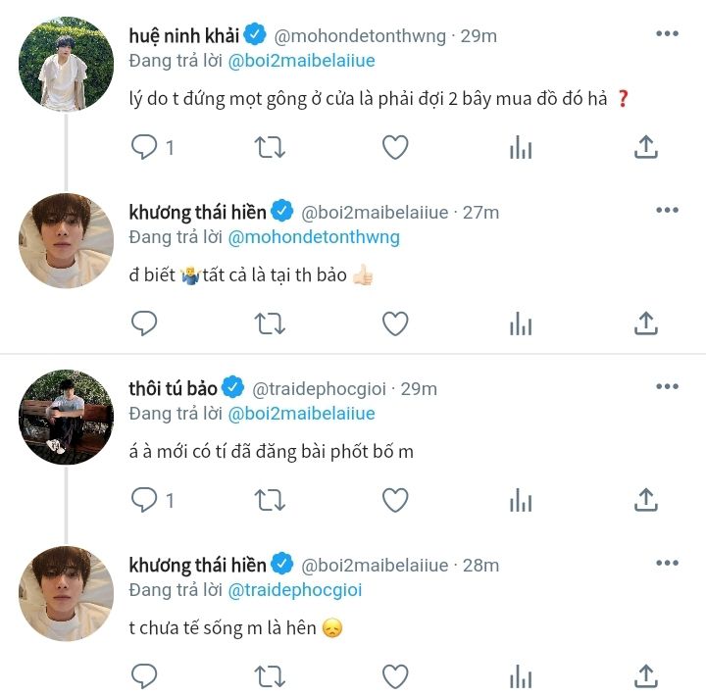Reply to thôi tú bảo's tweet
The height and width of the screenshot is (696, 706).
144,500
